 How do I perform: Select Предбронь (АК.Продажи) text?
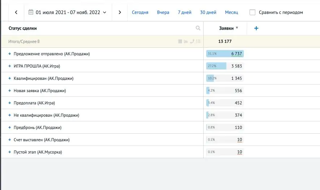click(38, 128)
